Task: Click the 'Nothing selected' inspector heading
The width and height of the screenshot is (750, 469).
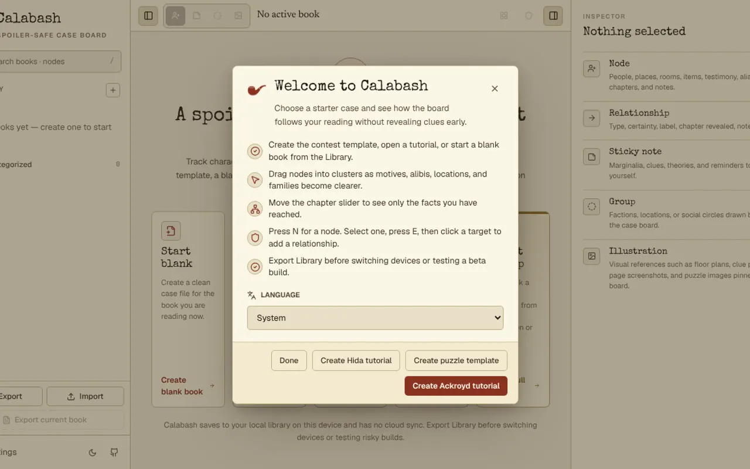Action: click(x=634, y=32)
